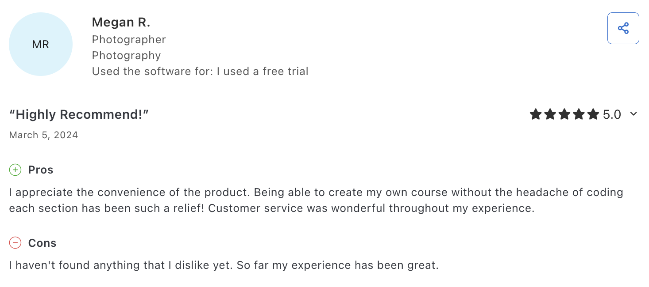Image resolution: width=649 pixels, height=287 pixels.
Task: Click the MR avatar circle
Action: [41, 44]
